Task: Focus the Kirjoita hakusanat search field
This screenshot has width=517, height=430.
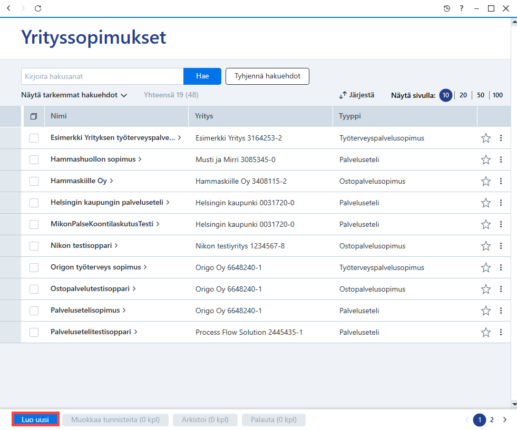Action: (x=103, y=76)
